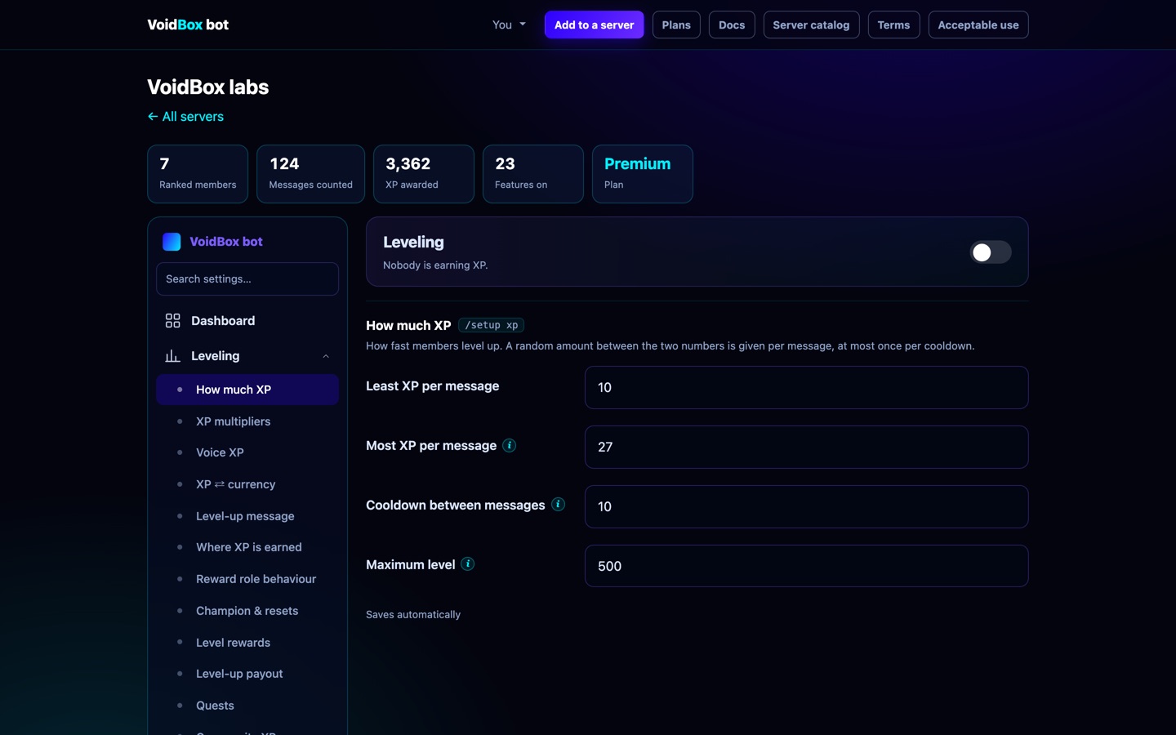Open Acceptable use policy
Image resolution: width=1176 pixels, height=735 pixels.
click(x=978, y=24)
